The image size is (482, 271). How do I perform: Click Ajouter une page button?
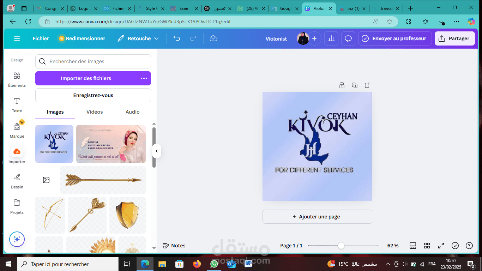(x=317, y=217)
